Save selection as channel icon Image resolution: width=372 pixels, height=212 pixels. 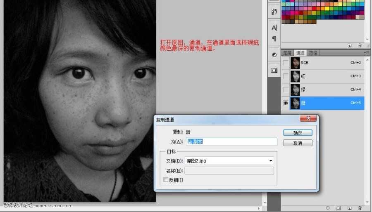click(339, 208)
